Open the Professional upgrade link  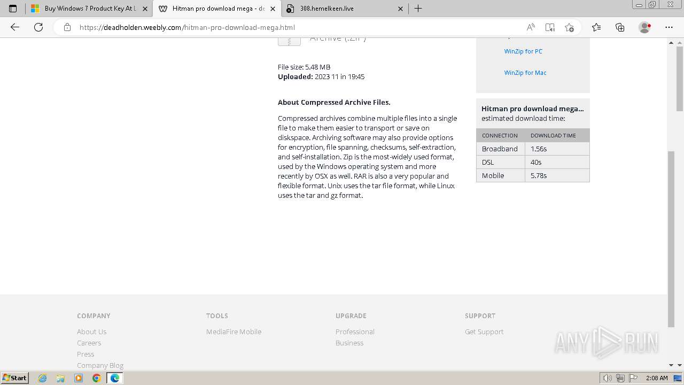[355, 332]
